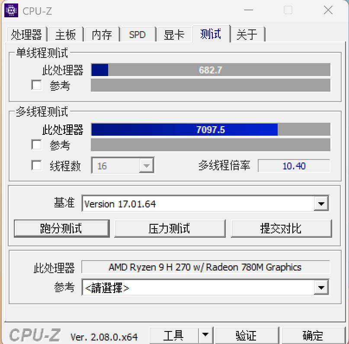Screen dimensions: 349x344
Task: Go to the 内存 tab
Action: pos(102,35)
